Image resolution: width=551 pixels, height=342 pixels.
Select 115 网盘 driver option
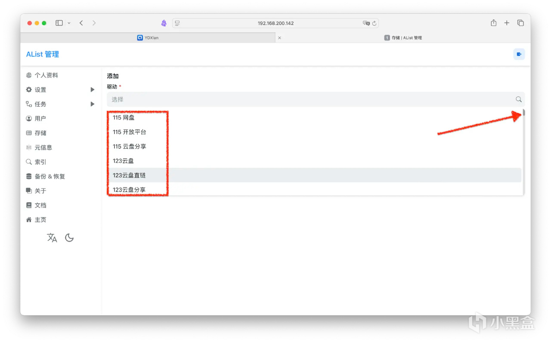tap(315, 117)
